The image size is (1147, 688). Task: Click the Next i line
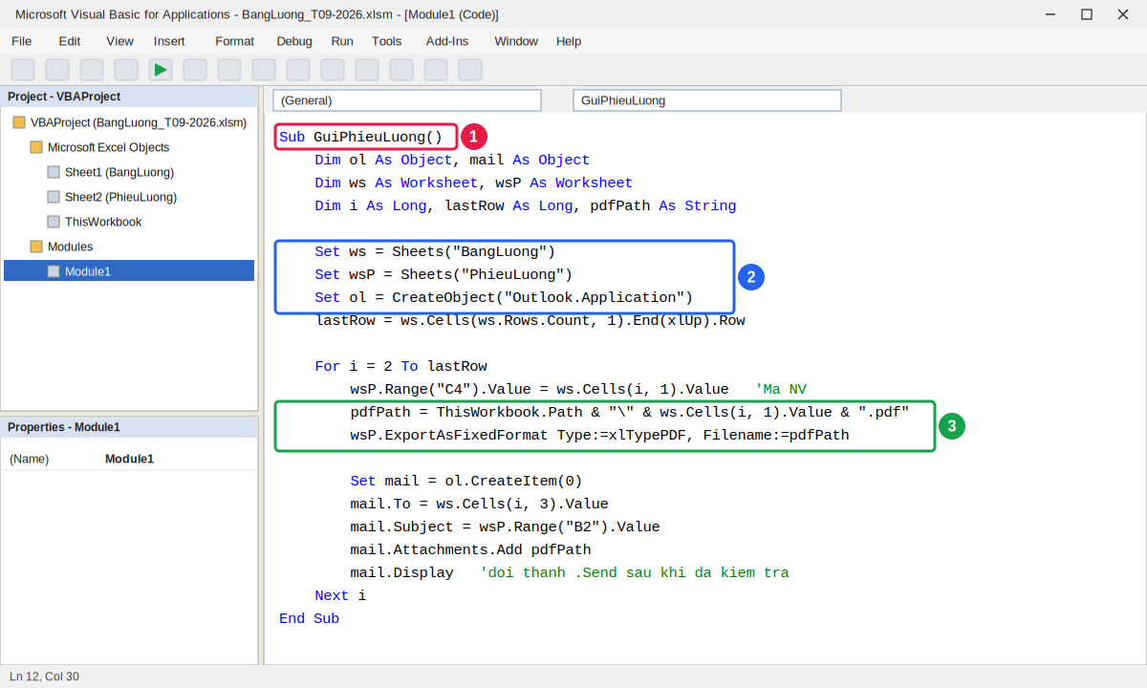coord(340,596)
